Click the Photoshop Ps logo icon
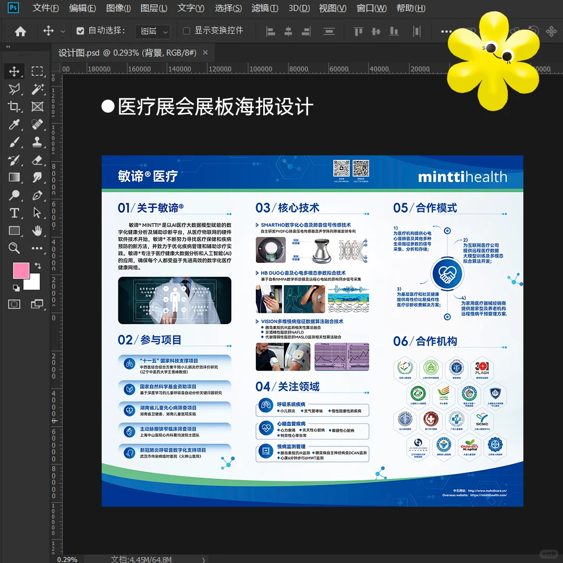The width and height of the screenshot is (563, 563). coord(13,7)
